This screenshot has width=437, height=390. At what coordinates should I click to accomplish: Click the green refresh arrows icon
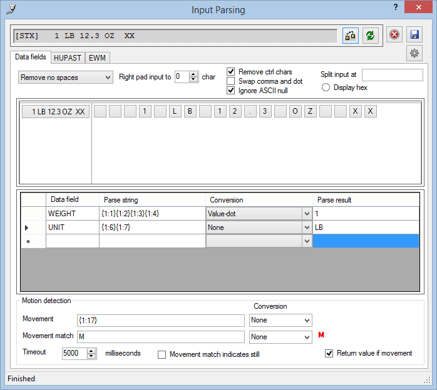point(371,36)
